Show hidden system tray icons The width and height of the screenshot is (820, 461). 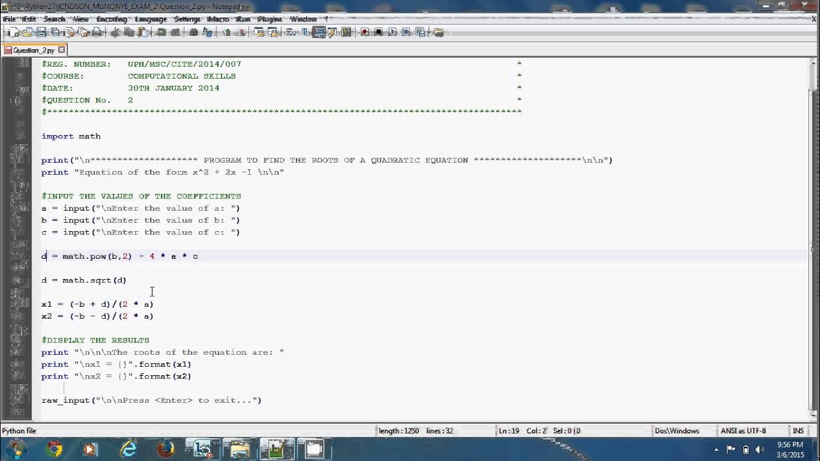pos(716,449)
